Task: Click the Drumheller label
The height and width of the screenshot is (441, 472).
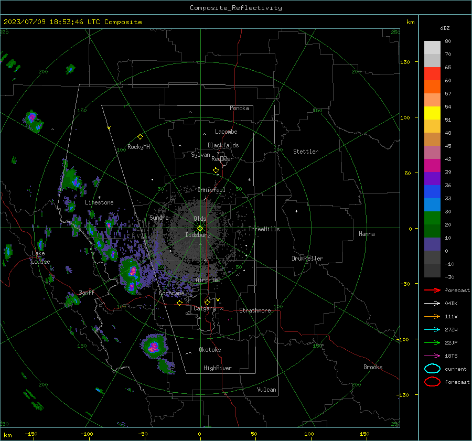Action: pos(307,259)
